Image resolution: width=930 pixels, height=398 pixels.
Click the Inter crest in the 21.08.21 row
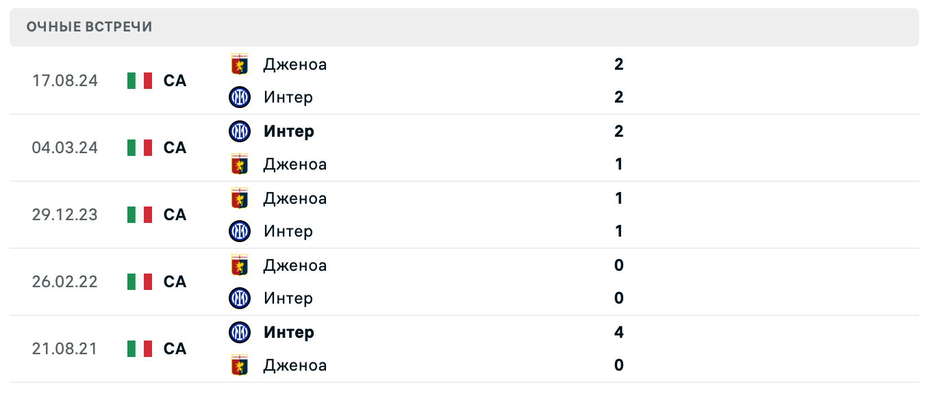tap(240, 332)
